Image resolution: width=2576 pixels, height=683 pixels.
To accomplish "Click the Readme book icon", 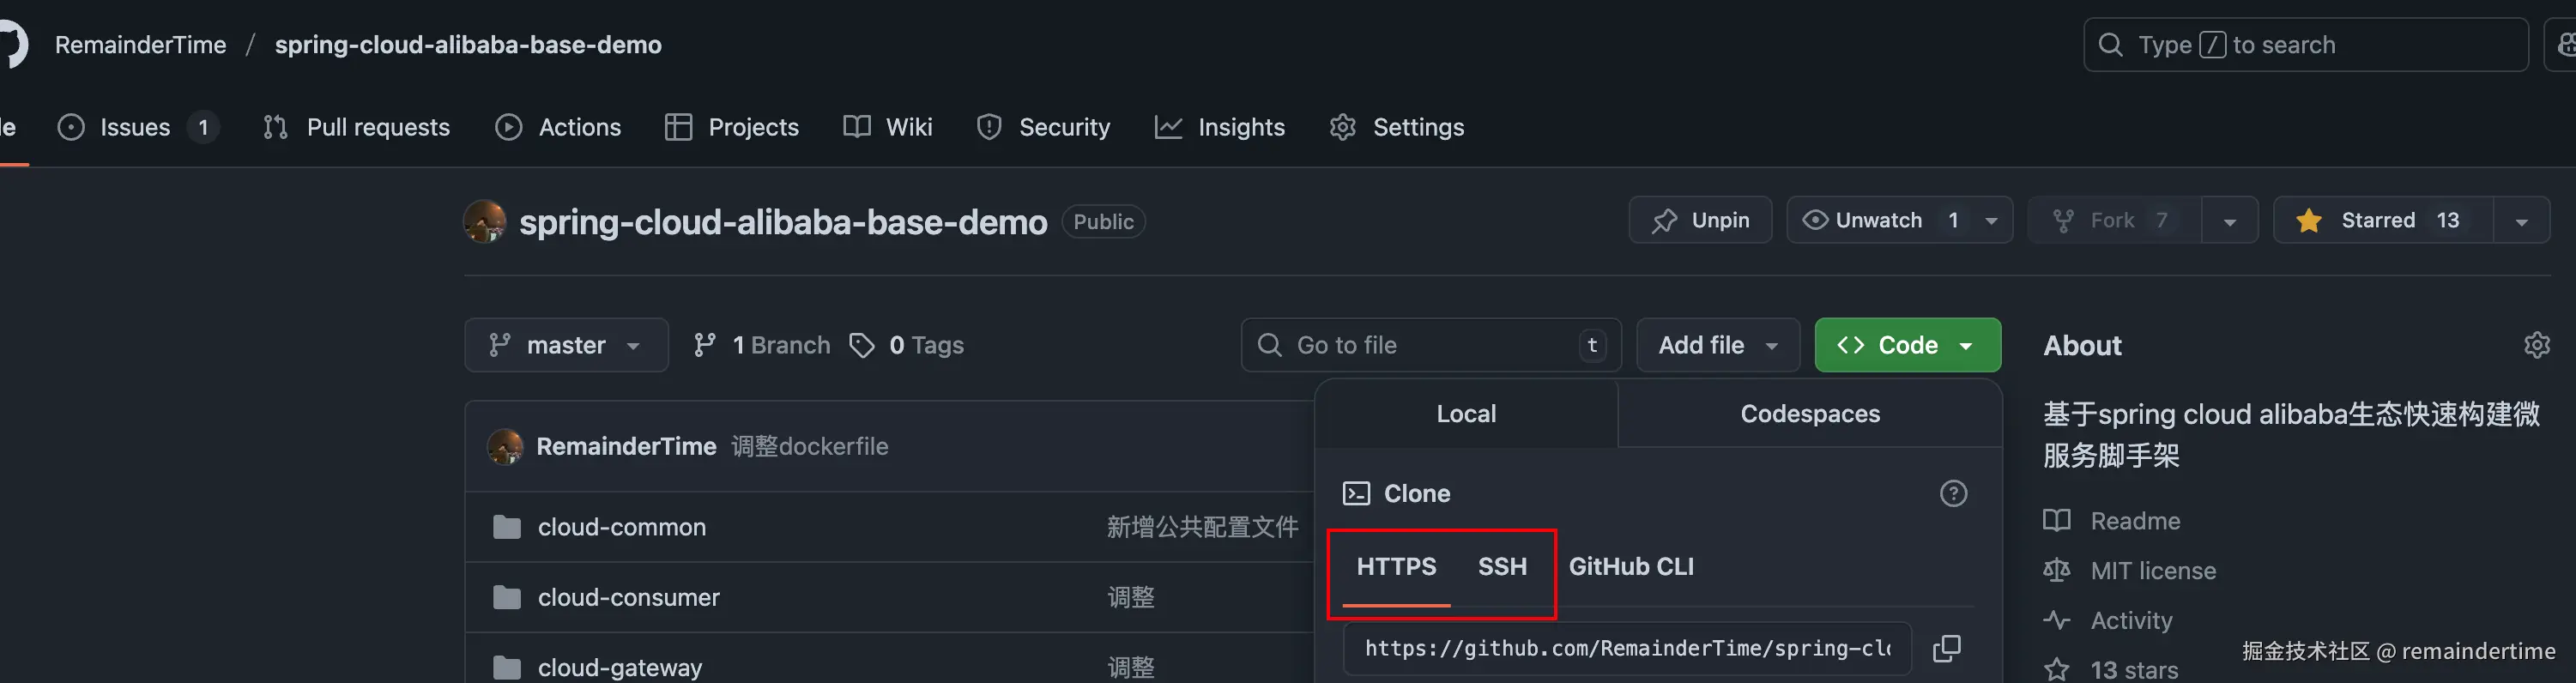I will pos(2056,520).
